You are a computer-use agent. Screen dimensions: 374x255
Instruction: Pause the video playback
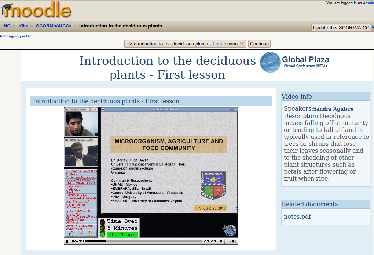pyautogui.click(x=67, y=241)
